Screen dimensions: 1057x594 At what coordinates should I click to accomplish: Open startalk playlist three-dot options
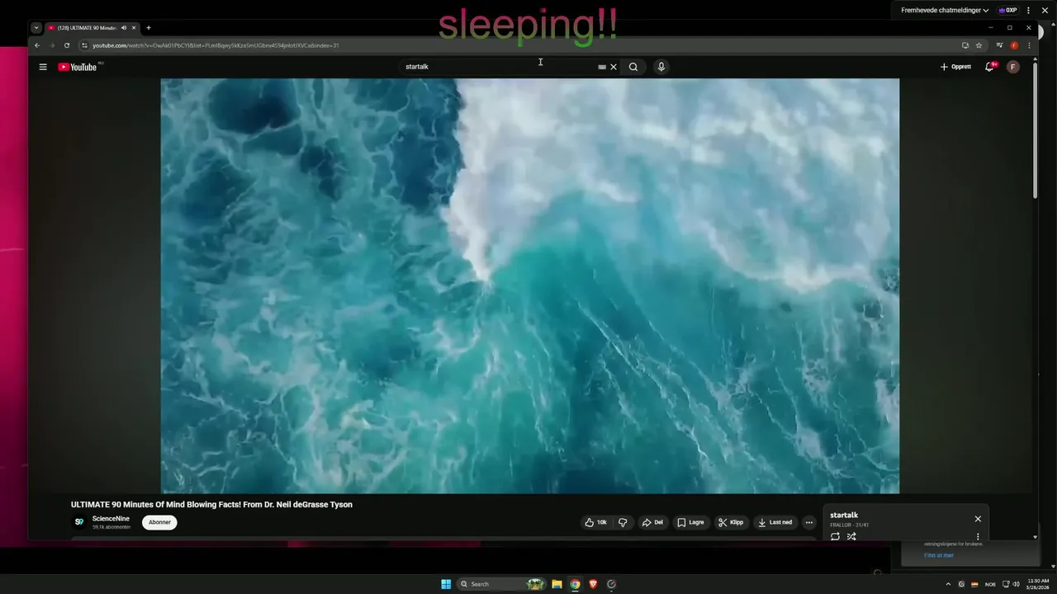pos(978,536)
